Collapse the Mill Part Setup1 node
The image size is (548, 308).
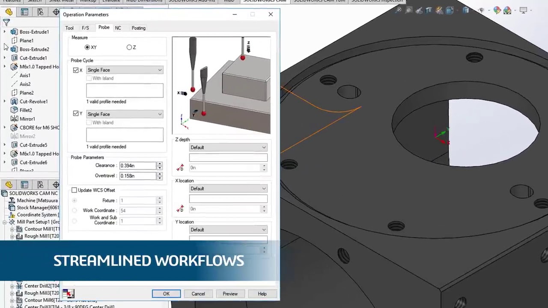click(x=5, y=222)
